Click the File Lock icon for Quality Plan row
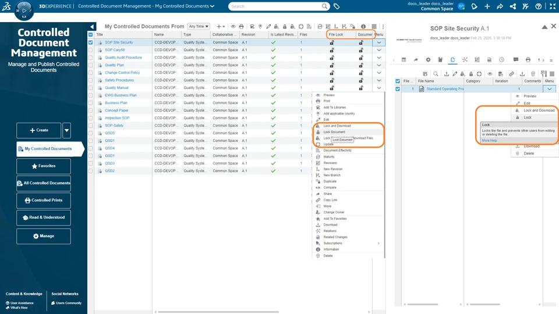This screenshot has width=559, height=314. 332,65
